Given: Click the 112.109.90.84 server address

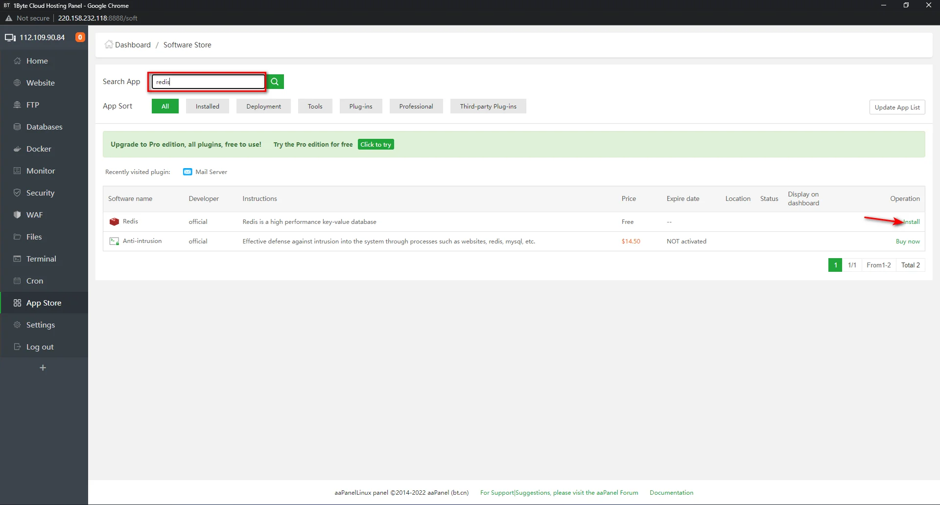Looking at the screenshot, I should pos(42,38).
